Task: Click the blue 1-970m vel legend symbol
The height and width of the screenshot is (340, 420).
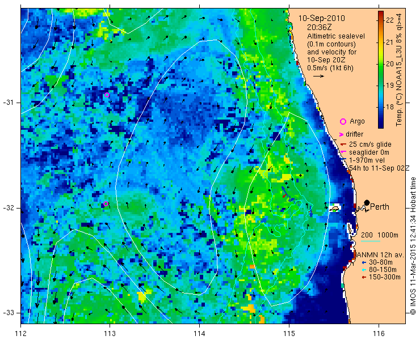Action: (x=345, y=160)
